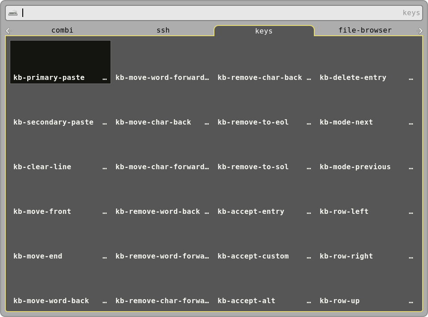Choose the kb-remove-to-eol entry
This screenshot has width=428, height=317.
point(264,107)
